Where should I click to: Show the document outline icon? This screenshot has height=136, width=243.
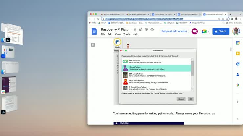coord(93,45)
